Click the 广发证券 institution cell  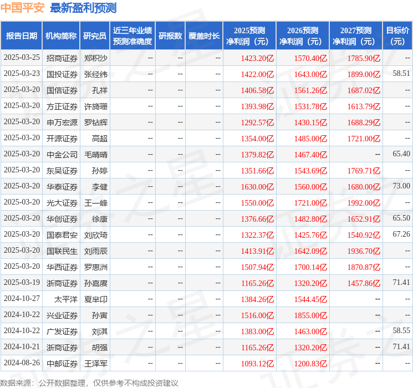tap(62, 331)
